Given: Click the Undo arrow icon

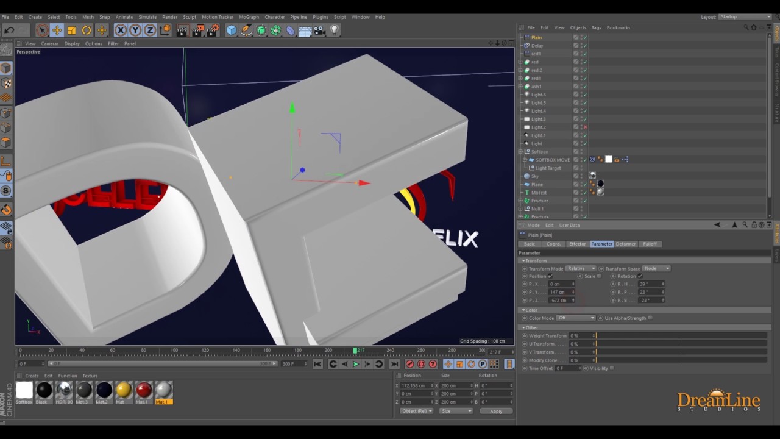Looking at the screenshot, I should [9, 30].
